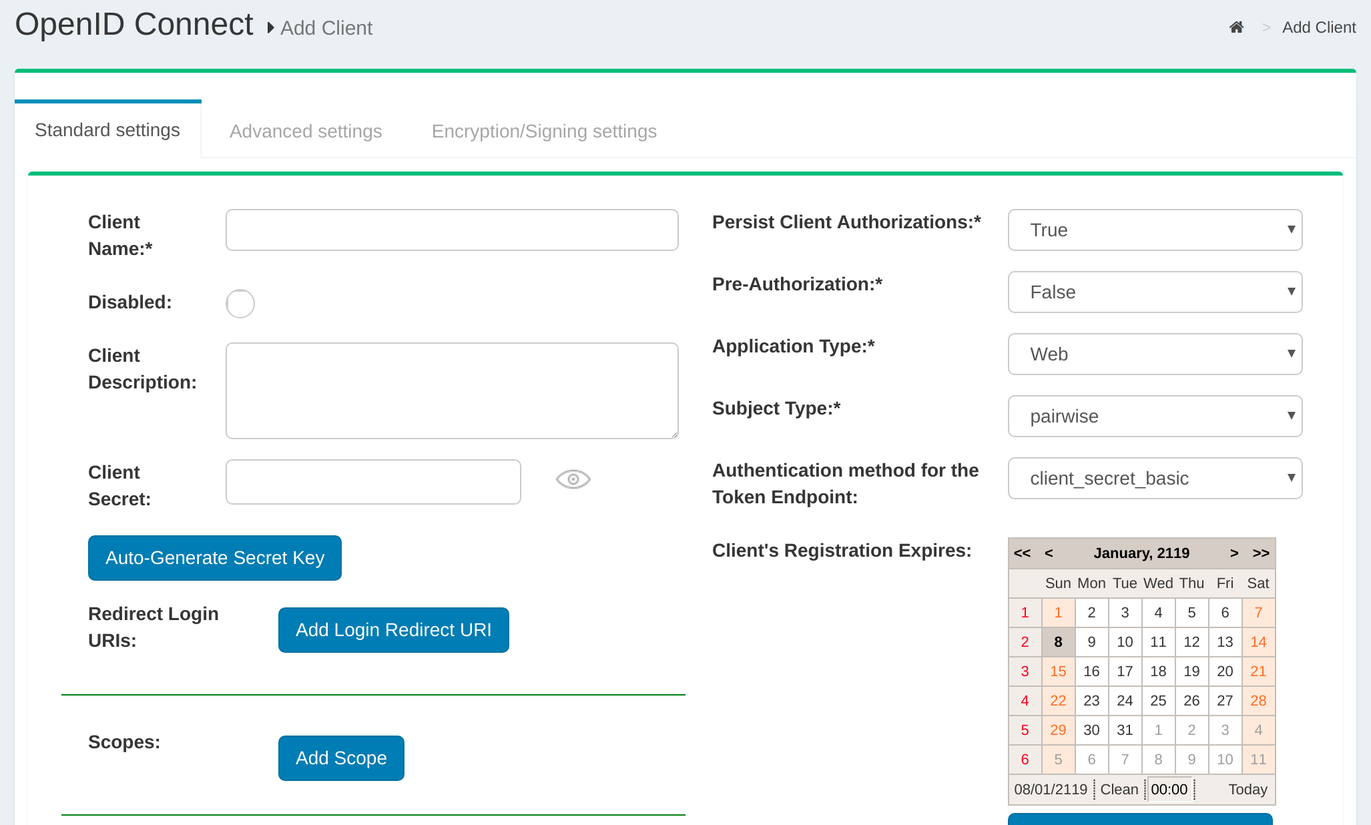Open Persist Client Authorizations dropdown
Viewport: 1371px width, 825px height.
point(1155,230)
